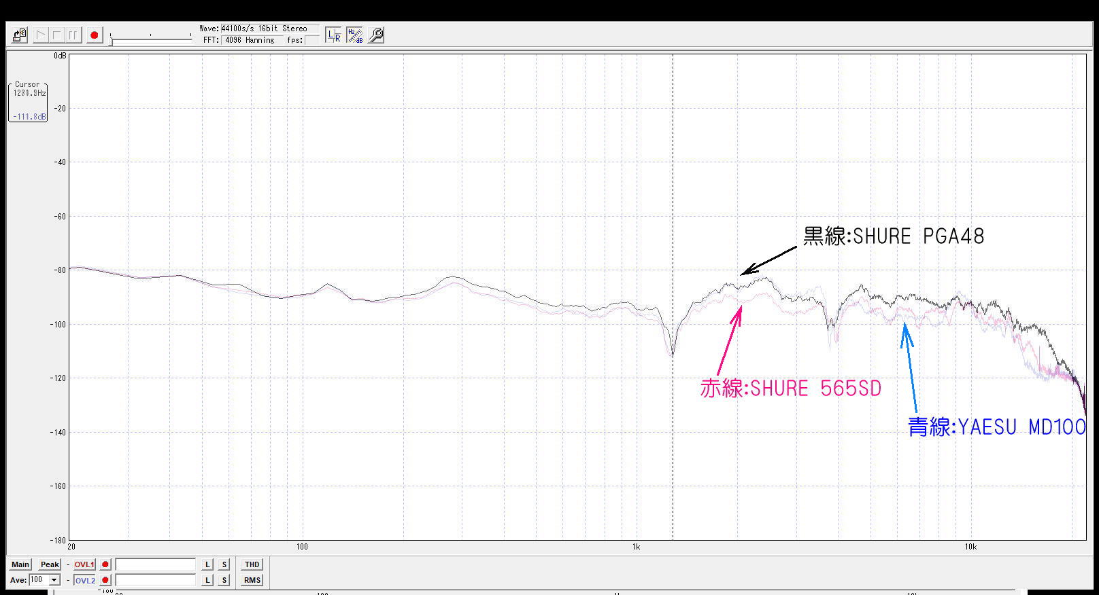1099x595 pixels.
Task: Click the Stop playback button
Action: [57, 35]
